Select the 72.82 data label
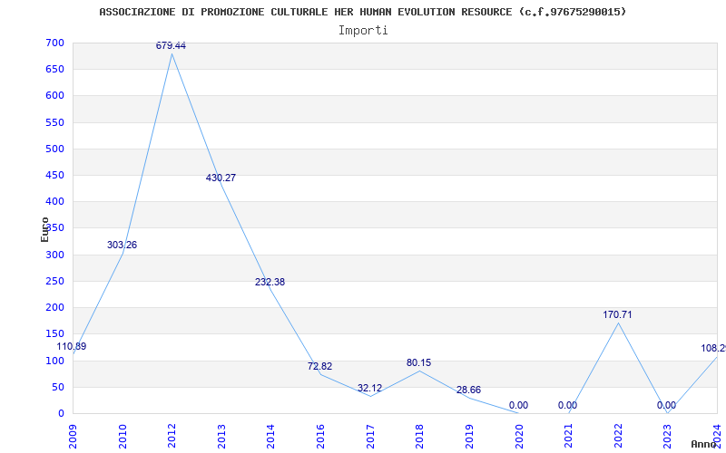The width and height of the screenshot is (726, 453). click(320, 367)
